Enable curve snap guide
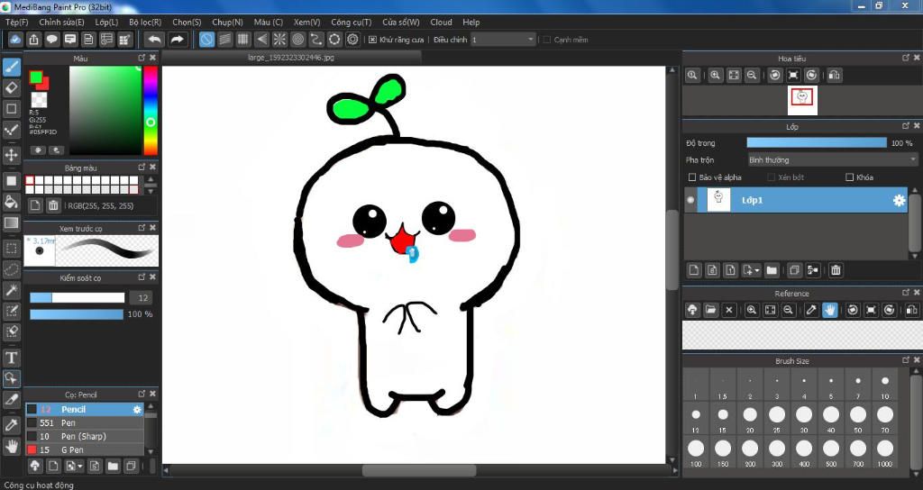This screenshot has height=490, width=923. tap(316, 40)
